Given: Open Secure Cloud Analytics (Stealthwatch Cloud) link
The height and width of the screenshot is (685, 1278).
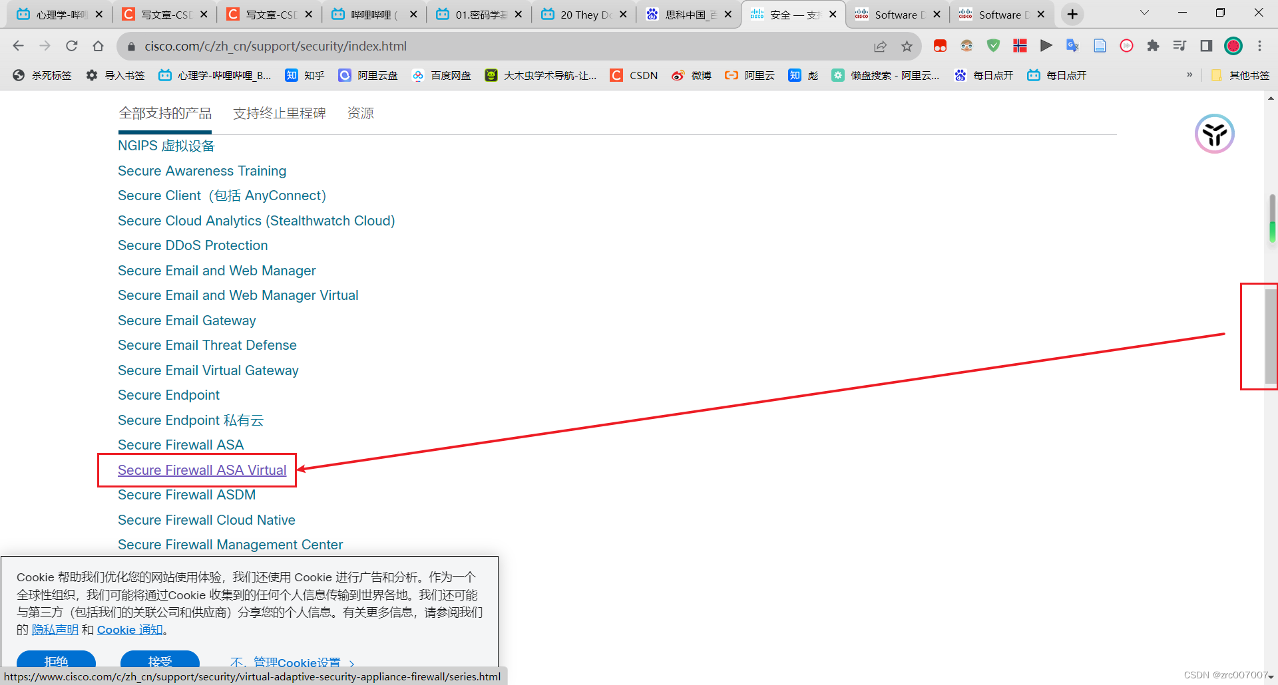Looking at the screenshot, I should click(x=256, y=221).
